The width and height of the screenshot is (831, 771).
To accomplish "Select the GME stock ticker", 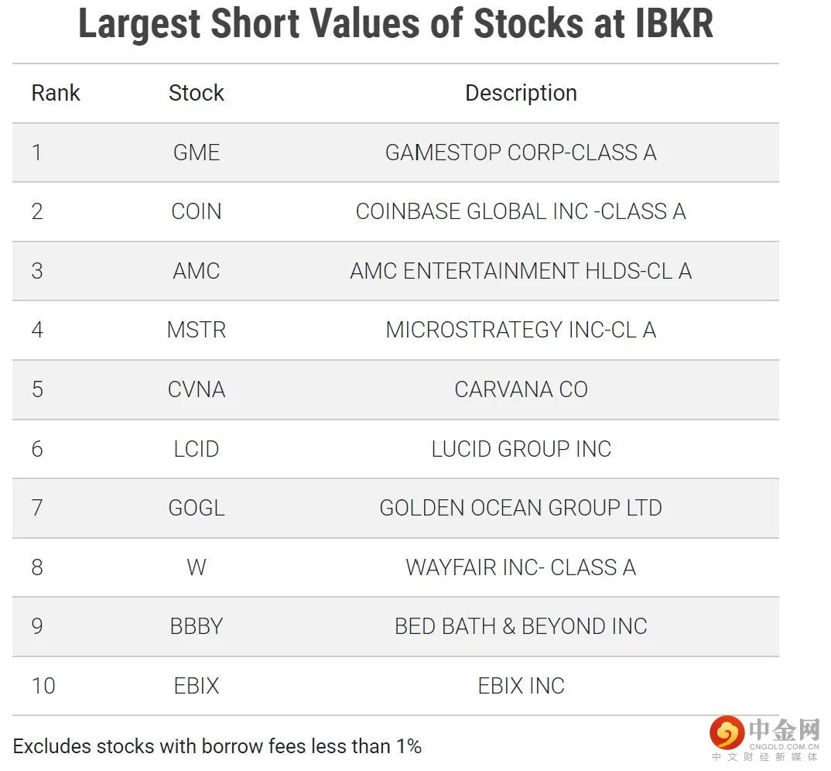I will tap(197, 152).
